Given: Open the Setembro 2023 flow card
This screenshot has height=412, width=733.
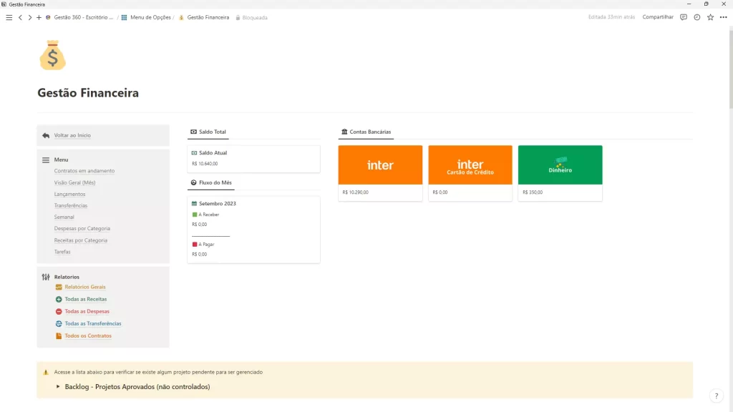Looking at the screenshot, I should 254,230.
